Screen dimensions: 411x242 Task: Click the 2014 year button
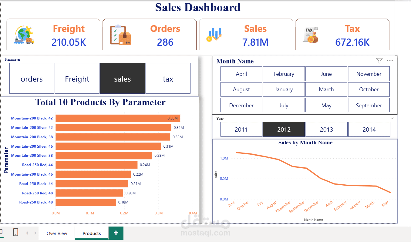(369, 129)
